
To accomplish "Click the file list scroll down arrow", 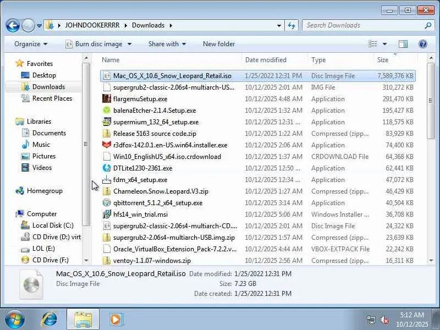I will click(431, 261).
